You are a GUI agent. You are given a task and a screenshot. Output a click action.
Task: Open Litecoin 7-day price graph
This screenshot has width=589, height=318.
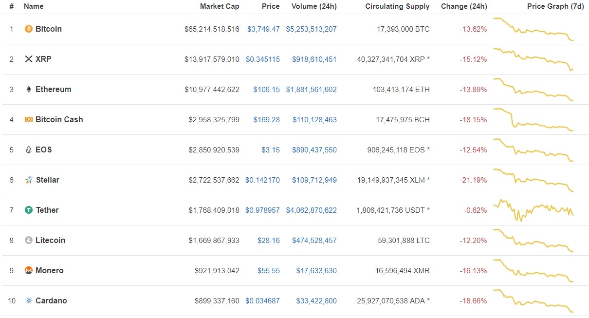[x=534, y=241]
